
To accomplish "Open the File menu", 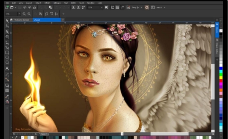I will coord(7,3).
